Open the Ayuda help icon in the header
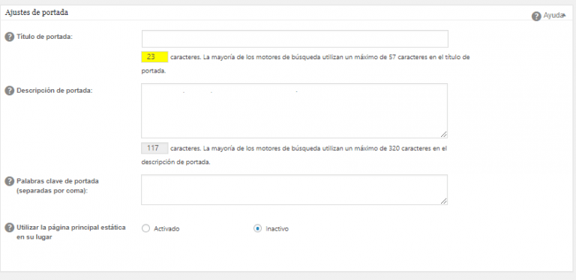Screen dimensions: 576x280 (x=536, y=16)
